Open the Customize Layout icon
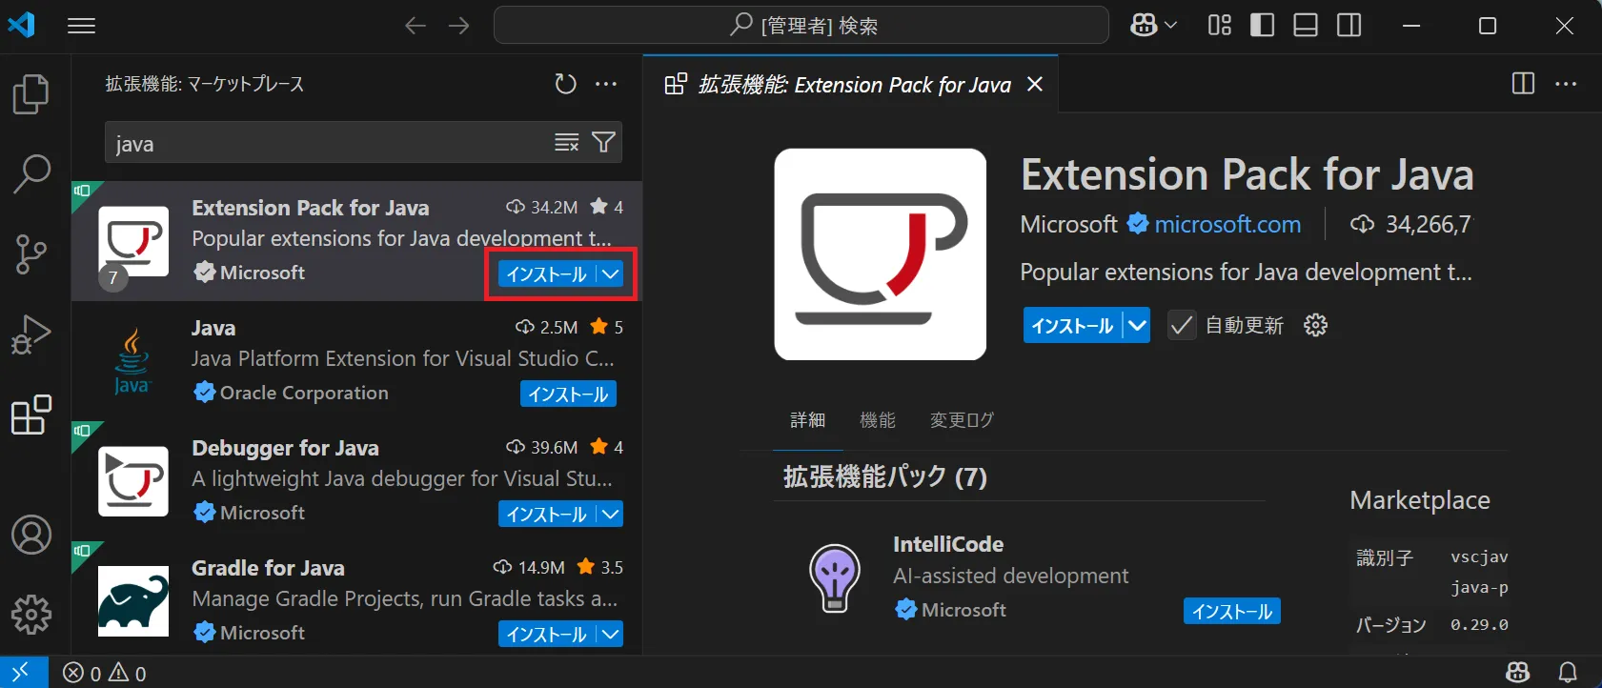This screenshot has width=1602, height=688. pos(1220,26)
